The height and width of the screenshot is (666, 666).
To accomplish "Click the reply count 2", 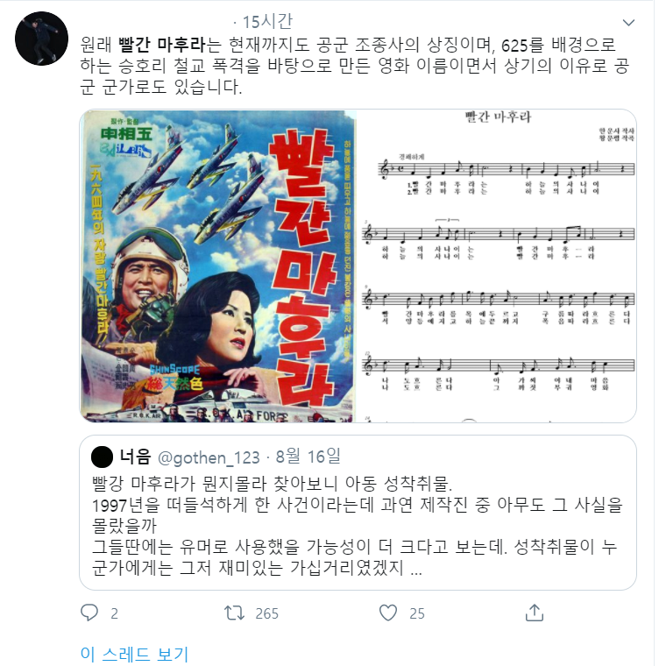I will click(x=114, y=613).
